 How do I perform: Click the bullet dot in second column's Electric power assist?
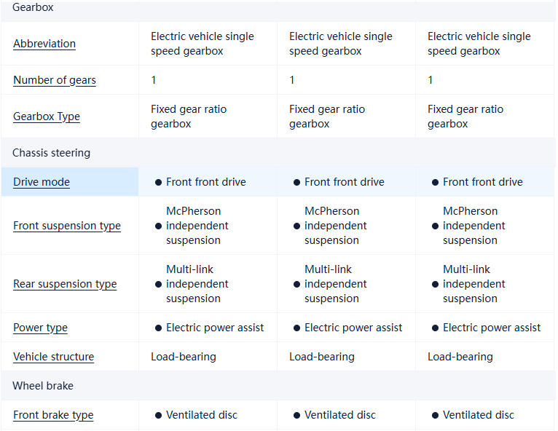296,328
